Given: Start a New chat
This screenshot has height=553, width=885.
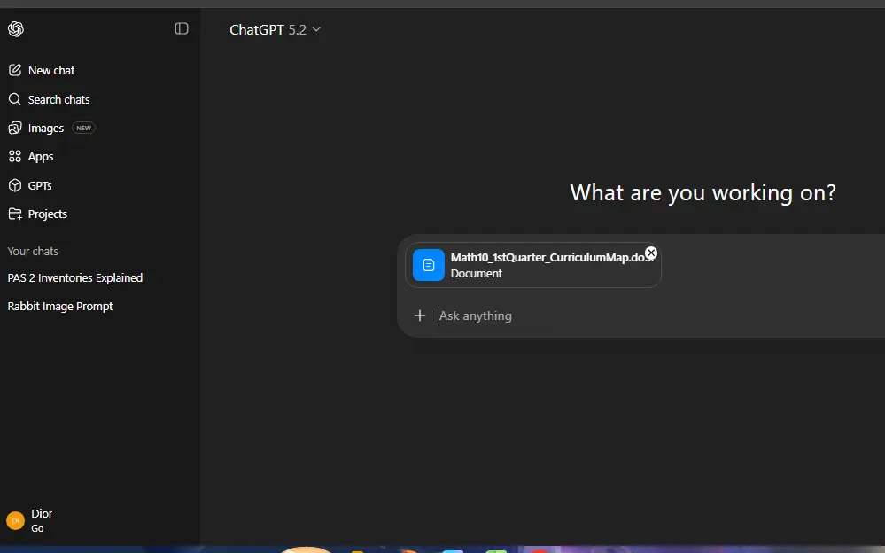Looking at the screenshot, I should click(51, 71).
